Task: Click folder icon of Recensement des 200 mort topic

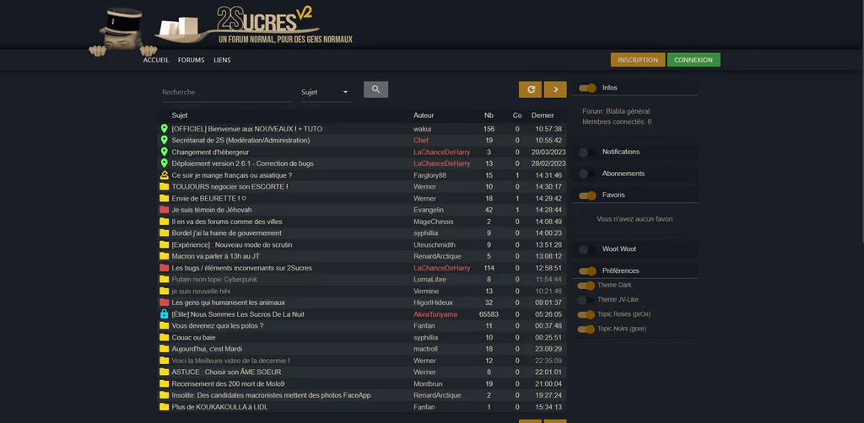Action: click(164, 383)
